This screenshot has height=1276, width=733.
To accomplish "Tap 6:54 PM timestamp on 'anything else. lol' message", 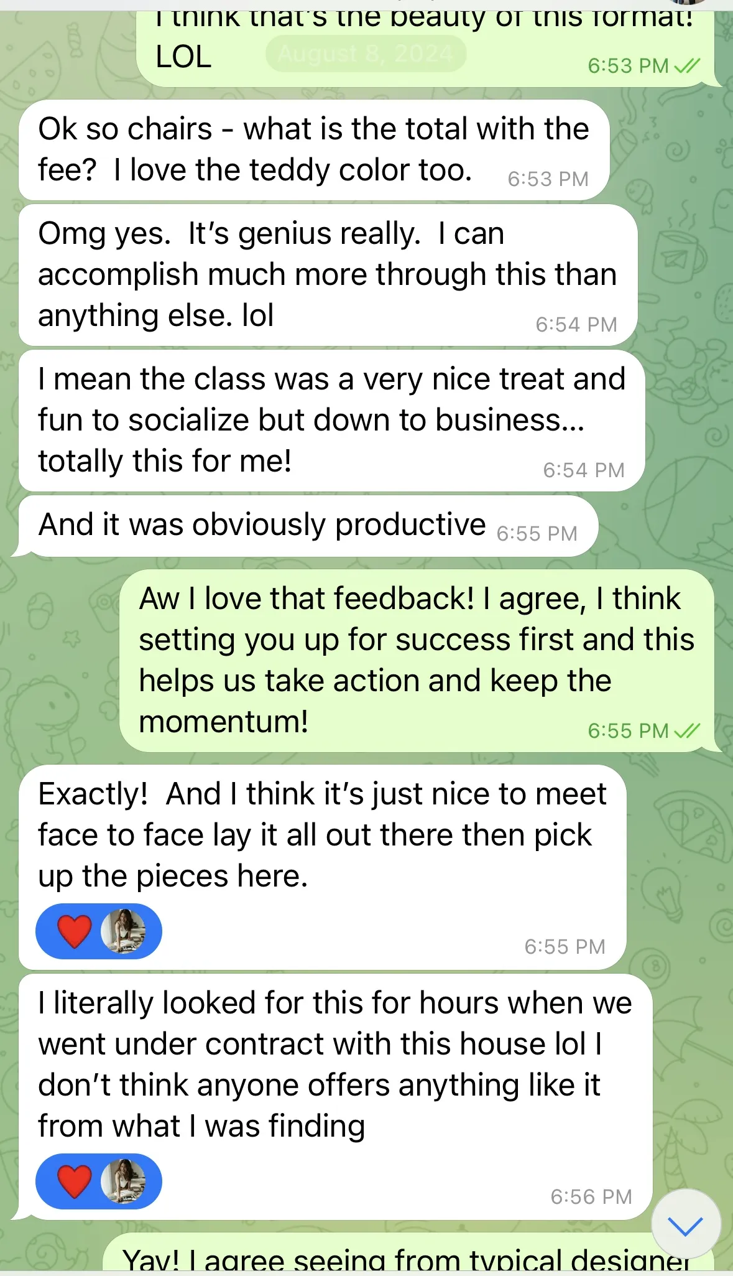I will [x=576, y=324].
